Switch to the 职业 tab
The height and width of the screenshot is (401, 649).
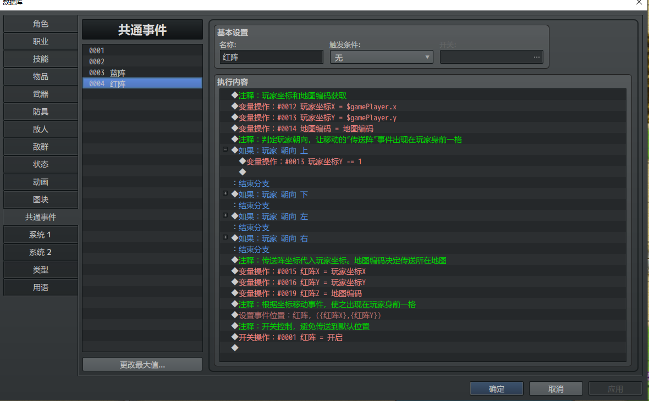click(x=41, y=41)
